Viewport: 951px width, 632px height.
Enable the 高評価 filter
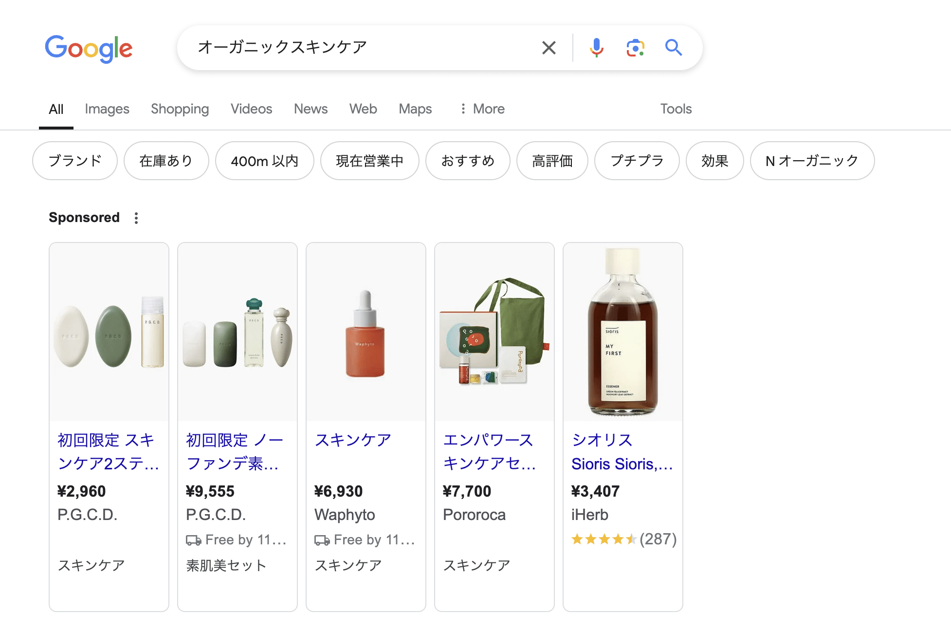point(552,161)
